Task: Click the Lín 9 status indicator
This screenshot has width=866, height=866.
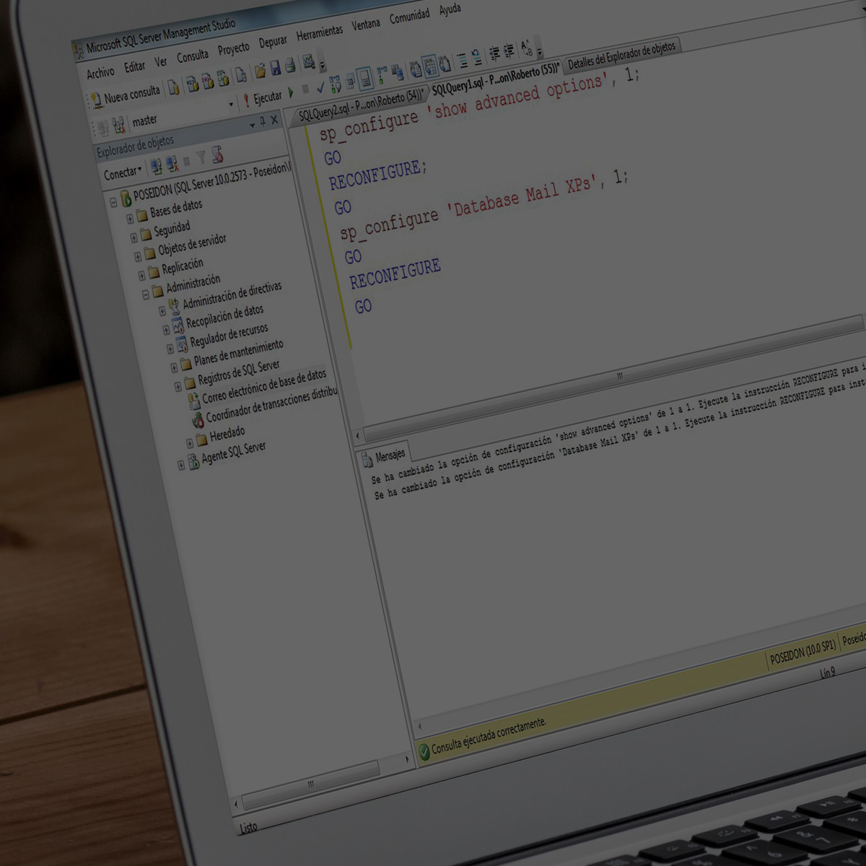Action: pos(827,672)
